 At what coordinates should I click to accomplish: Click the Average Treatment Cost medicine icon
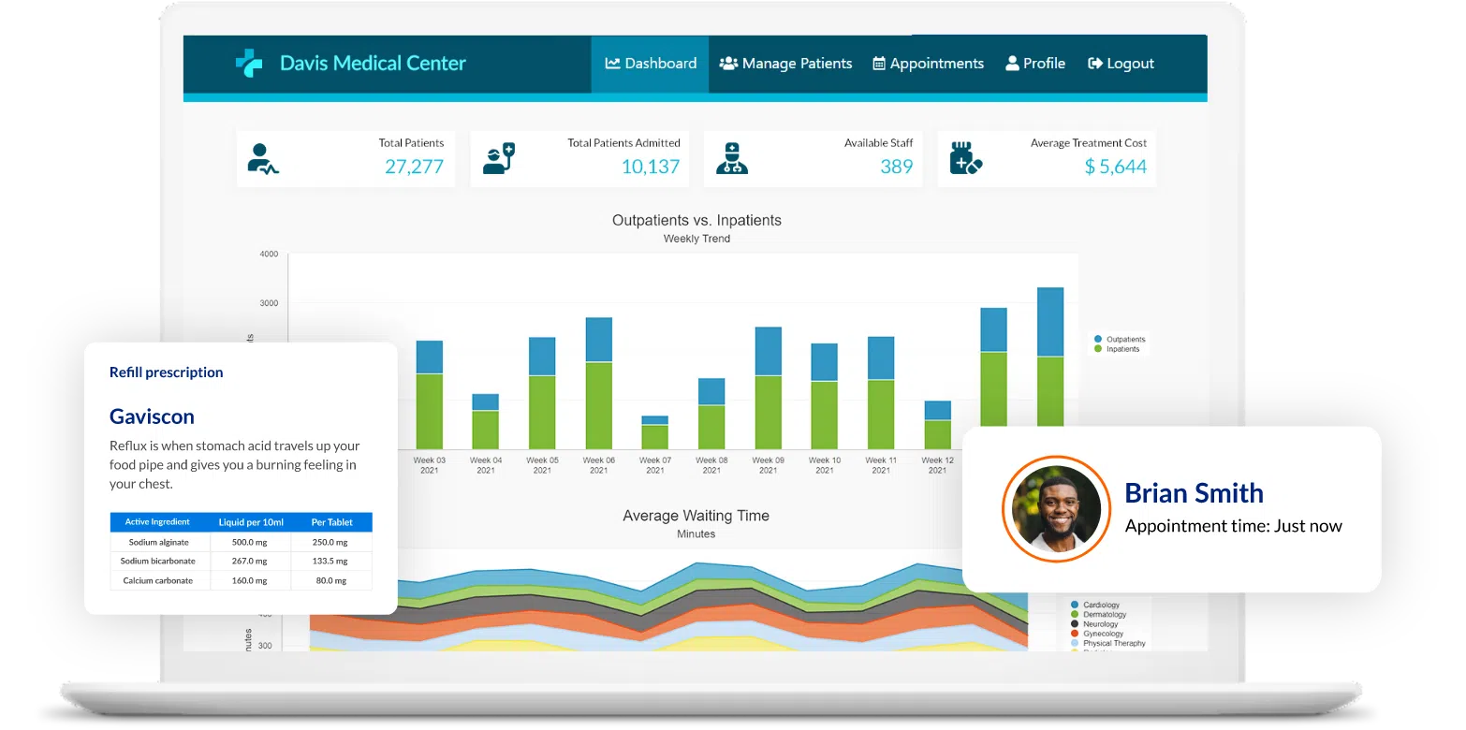click(x=965, y=159)
